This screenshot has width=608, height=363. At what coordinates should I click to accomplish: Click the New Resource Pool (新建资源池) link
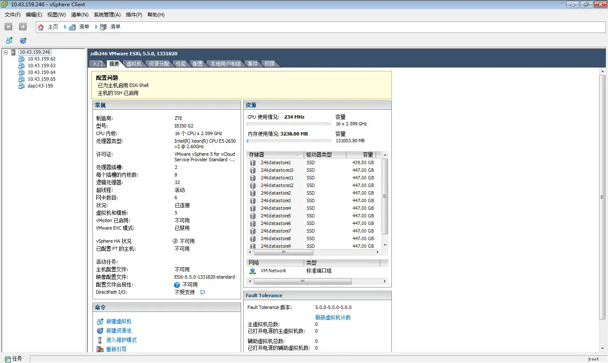pos(119,331)
